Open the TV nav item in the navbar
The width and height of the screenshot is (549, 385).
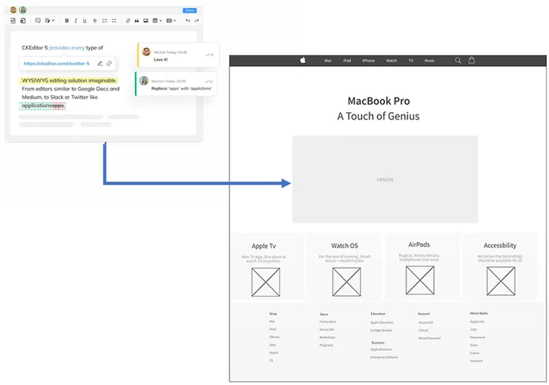(x=411, y=61)
